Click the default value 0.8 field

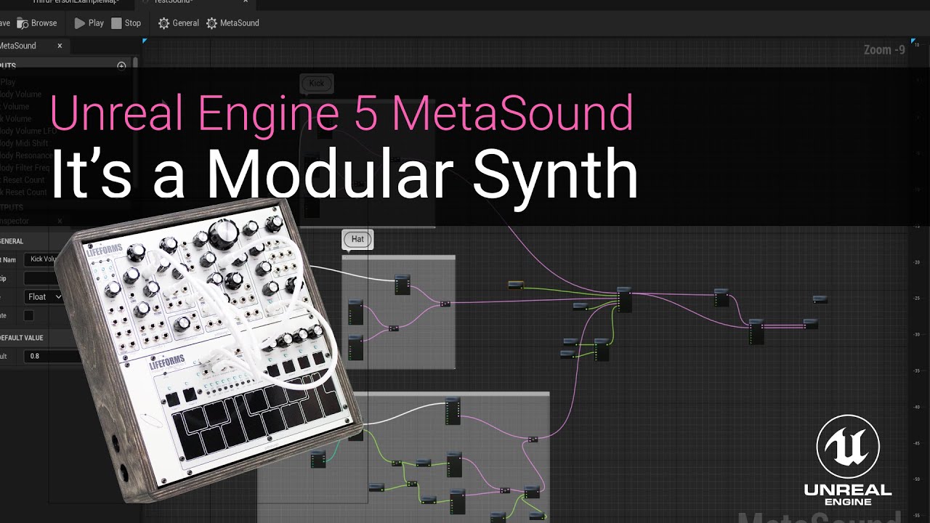pos(51,356)
